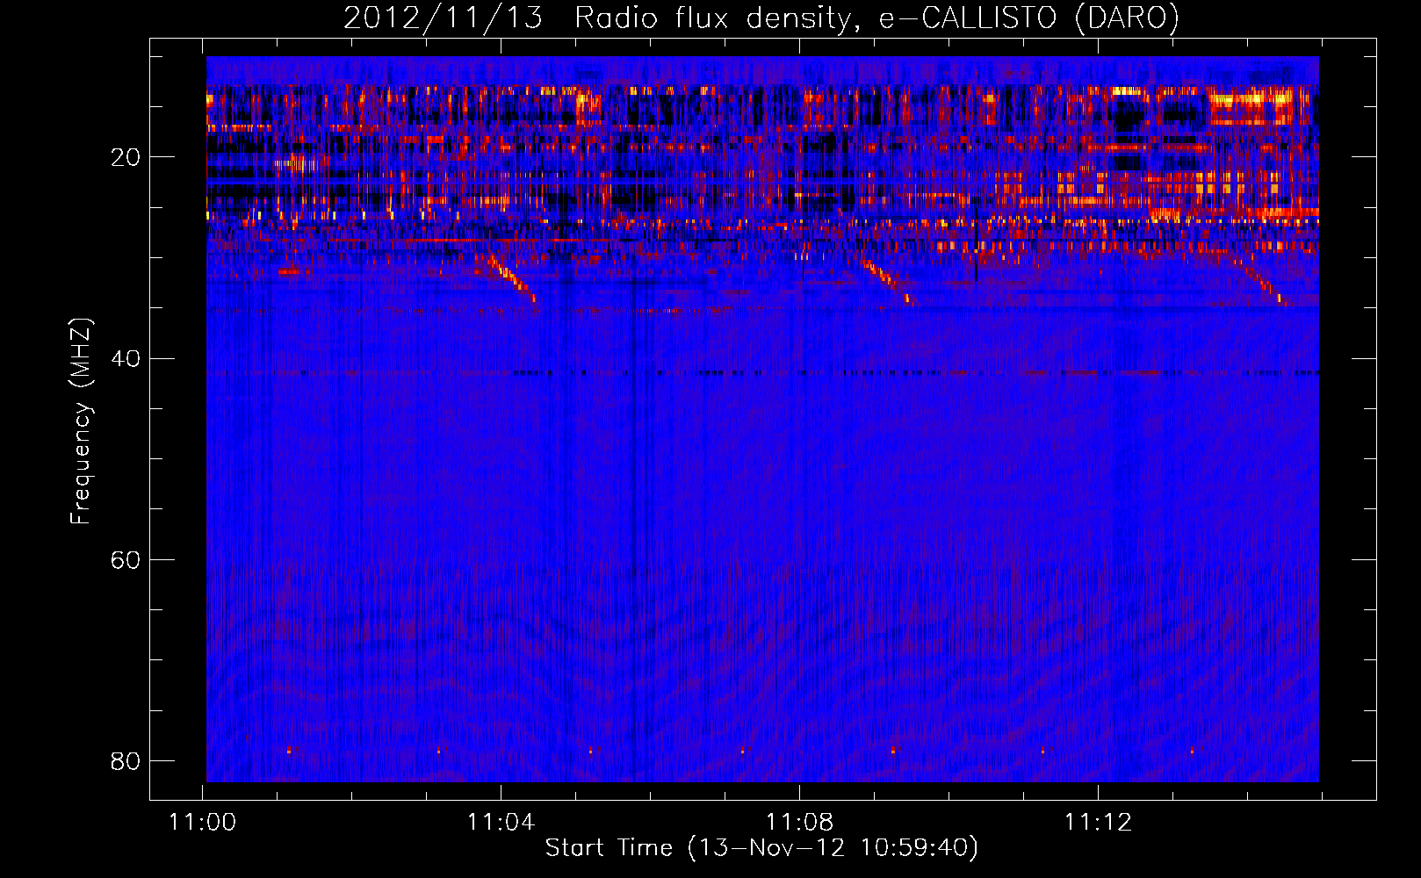This screenshot has height=878, width=1421.
Task: Click the "Frequency (MHZ)" axis label
Action: pos(81,421)
